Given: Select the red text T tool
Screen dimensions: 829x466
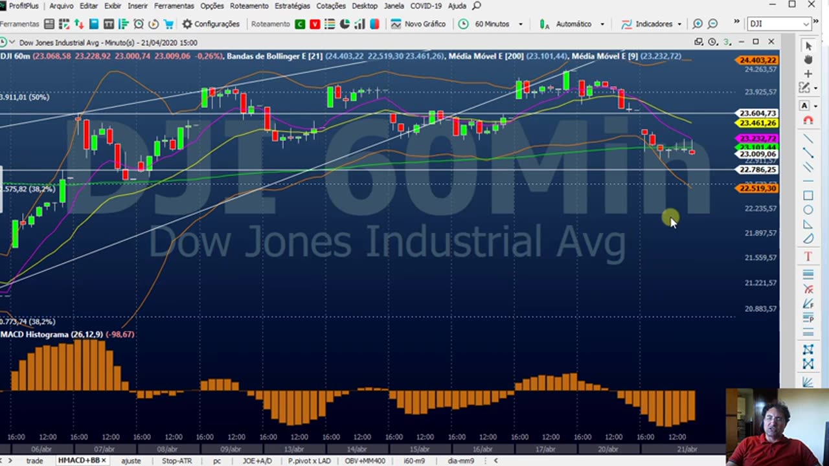Looking at the screenshot, I should 808,257.
